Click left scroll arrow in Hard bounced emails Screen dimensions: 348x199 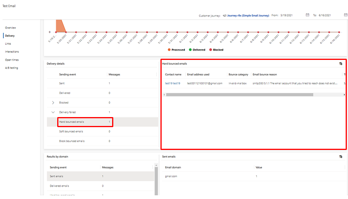pos(164,95)
